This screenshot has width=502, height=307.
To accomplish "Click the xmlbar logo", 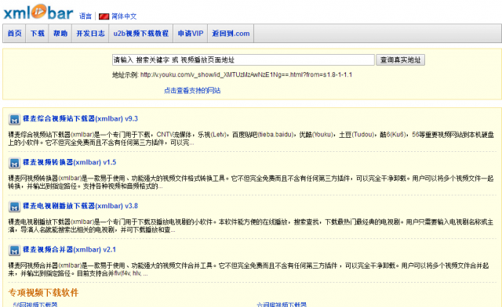I will pyautogui.click(x=38, y=13).
